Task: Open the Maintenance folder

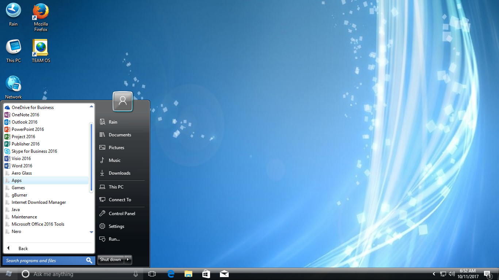Action: [x=46, y=217]
